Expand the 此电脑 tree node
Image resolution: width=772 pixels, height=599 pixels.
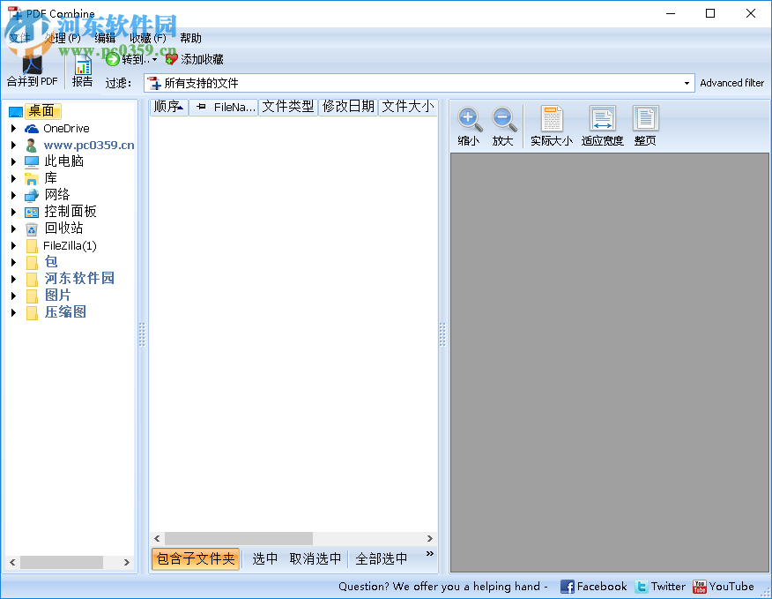[12, 161]
